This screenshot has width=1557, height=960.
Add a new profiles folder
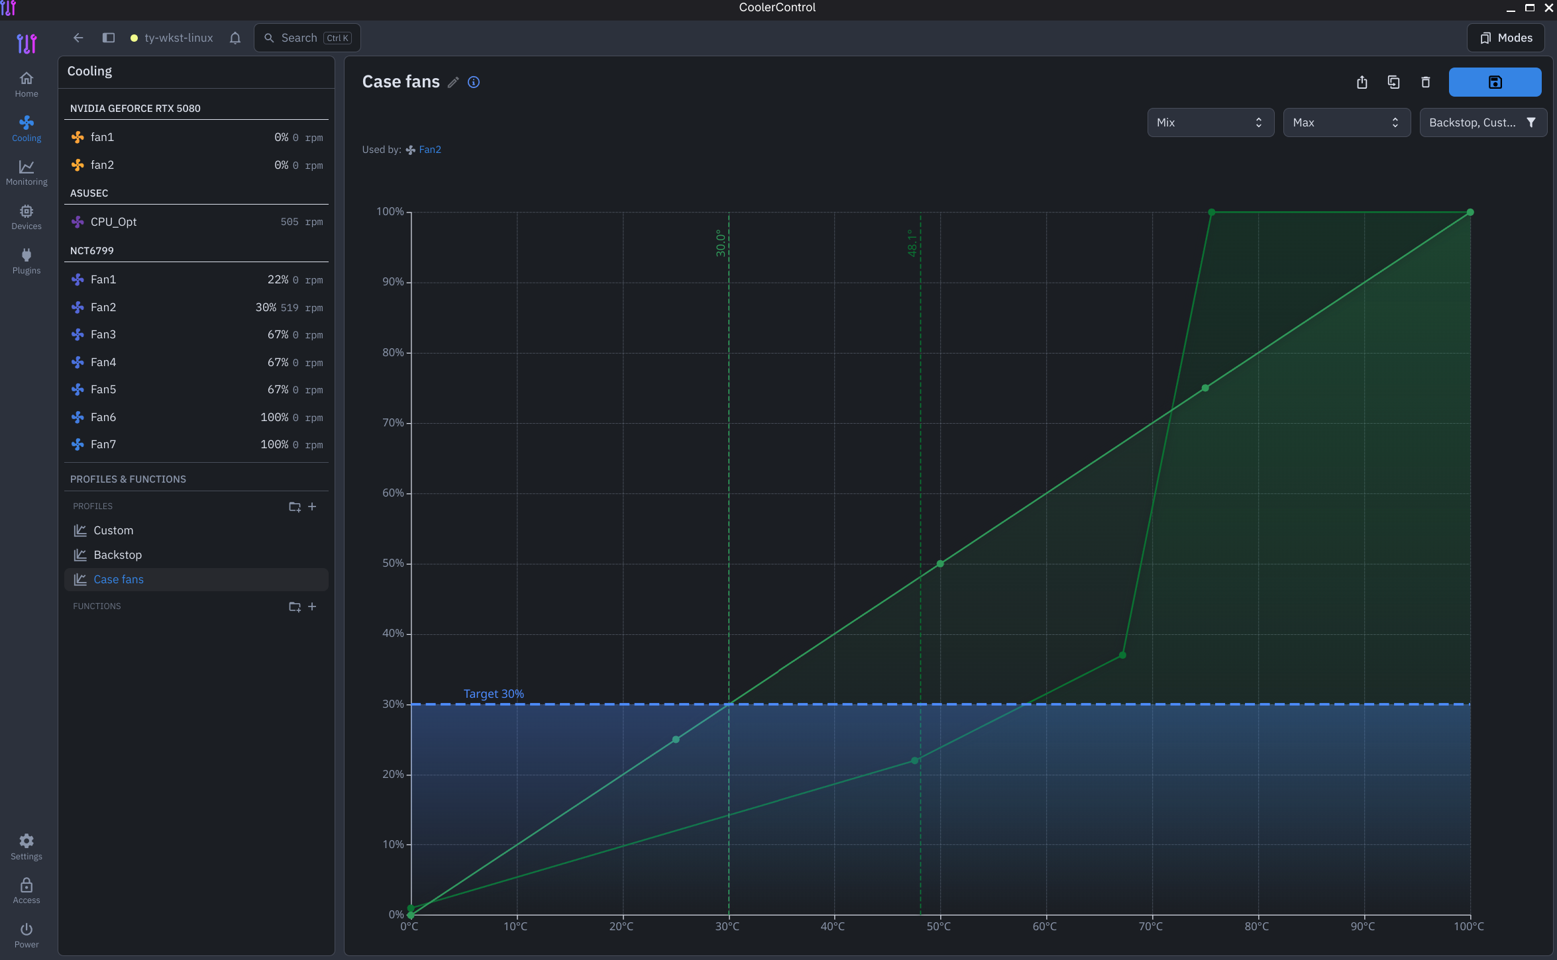tap(295, 506)
